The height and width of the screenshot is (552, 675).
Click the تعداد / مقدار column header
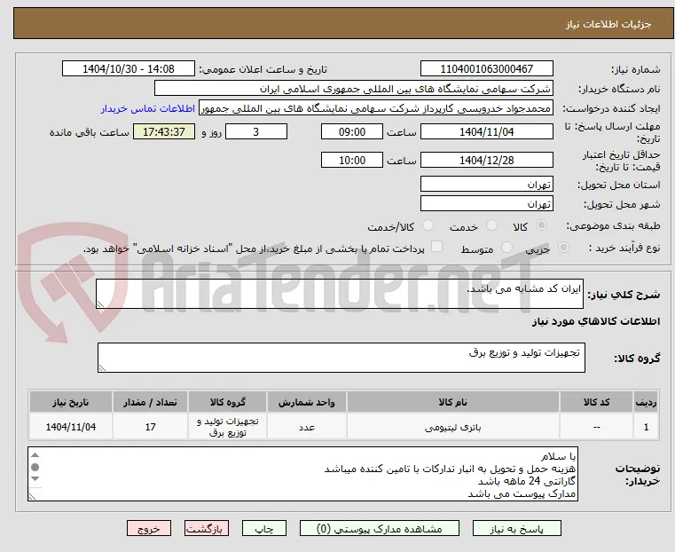[x=150, y=402]
